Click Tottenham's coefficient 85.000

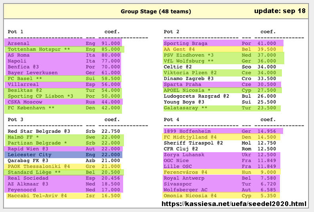111,49
